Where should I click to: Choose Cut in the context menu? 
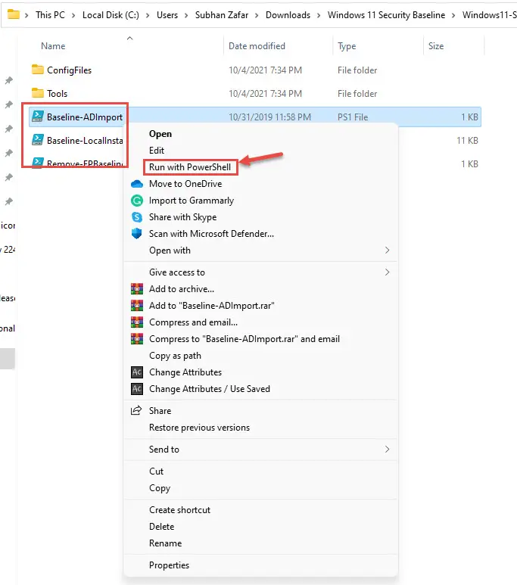pos(157,471)
